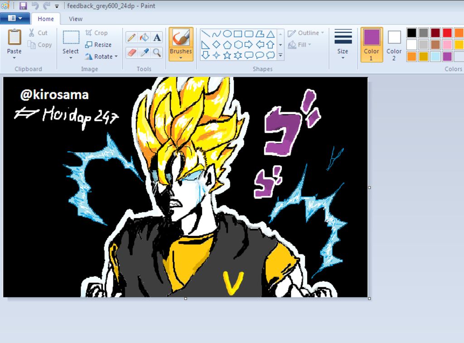464x343 pixels.
Task: Select the Pentagon shape
Action: coord(227,45)
